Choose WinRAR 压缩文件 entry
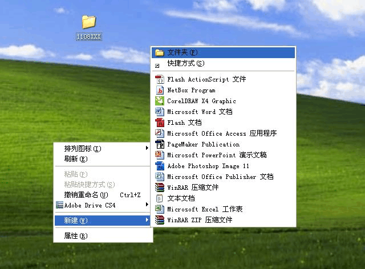 (x=223, y=188)
